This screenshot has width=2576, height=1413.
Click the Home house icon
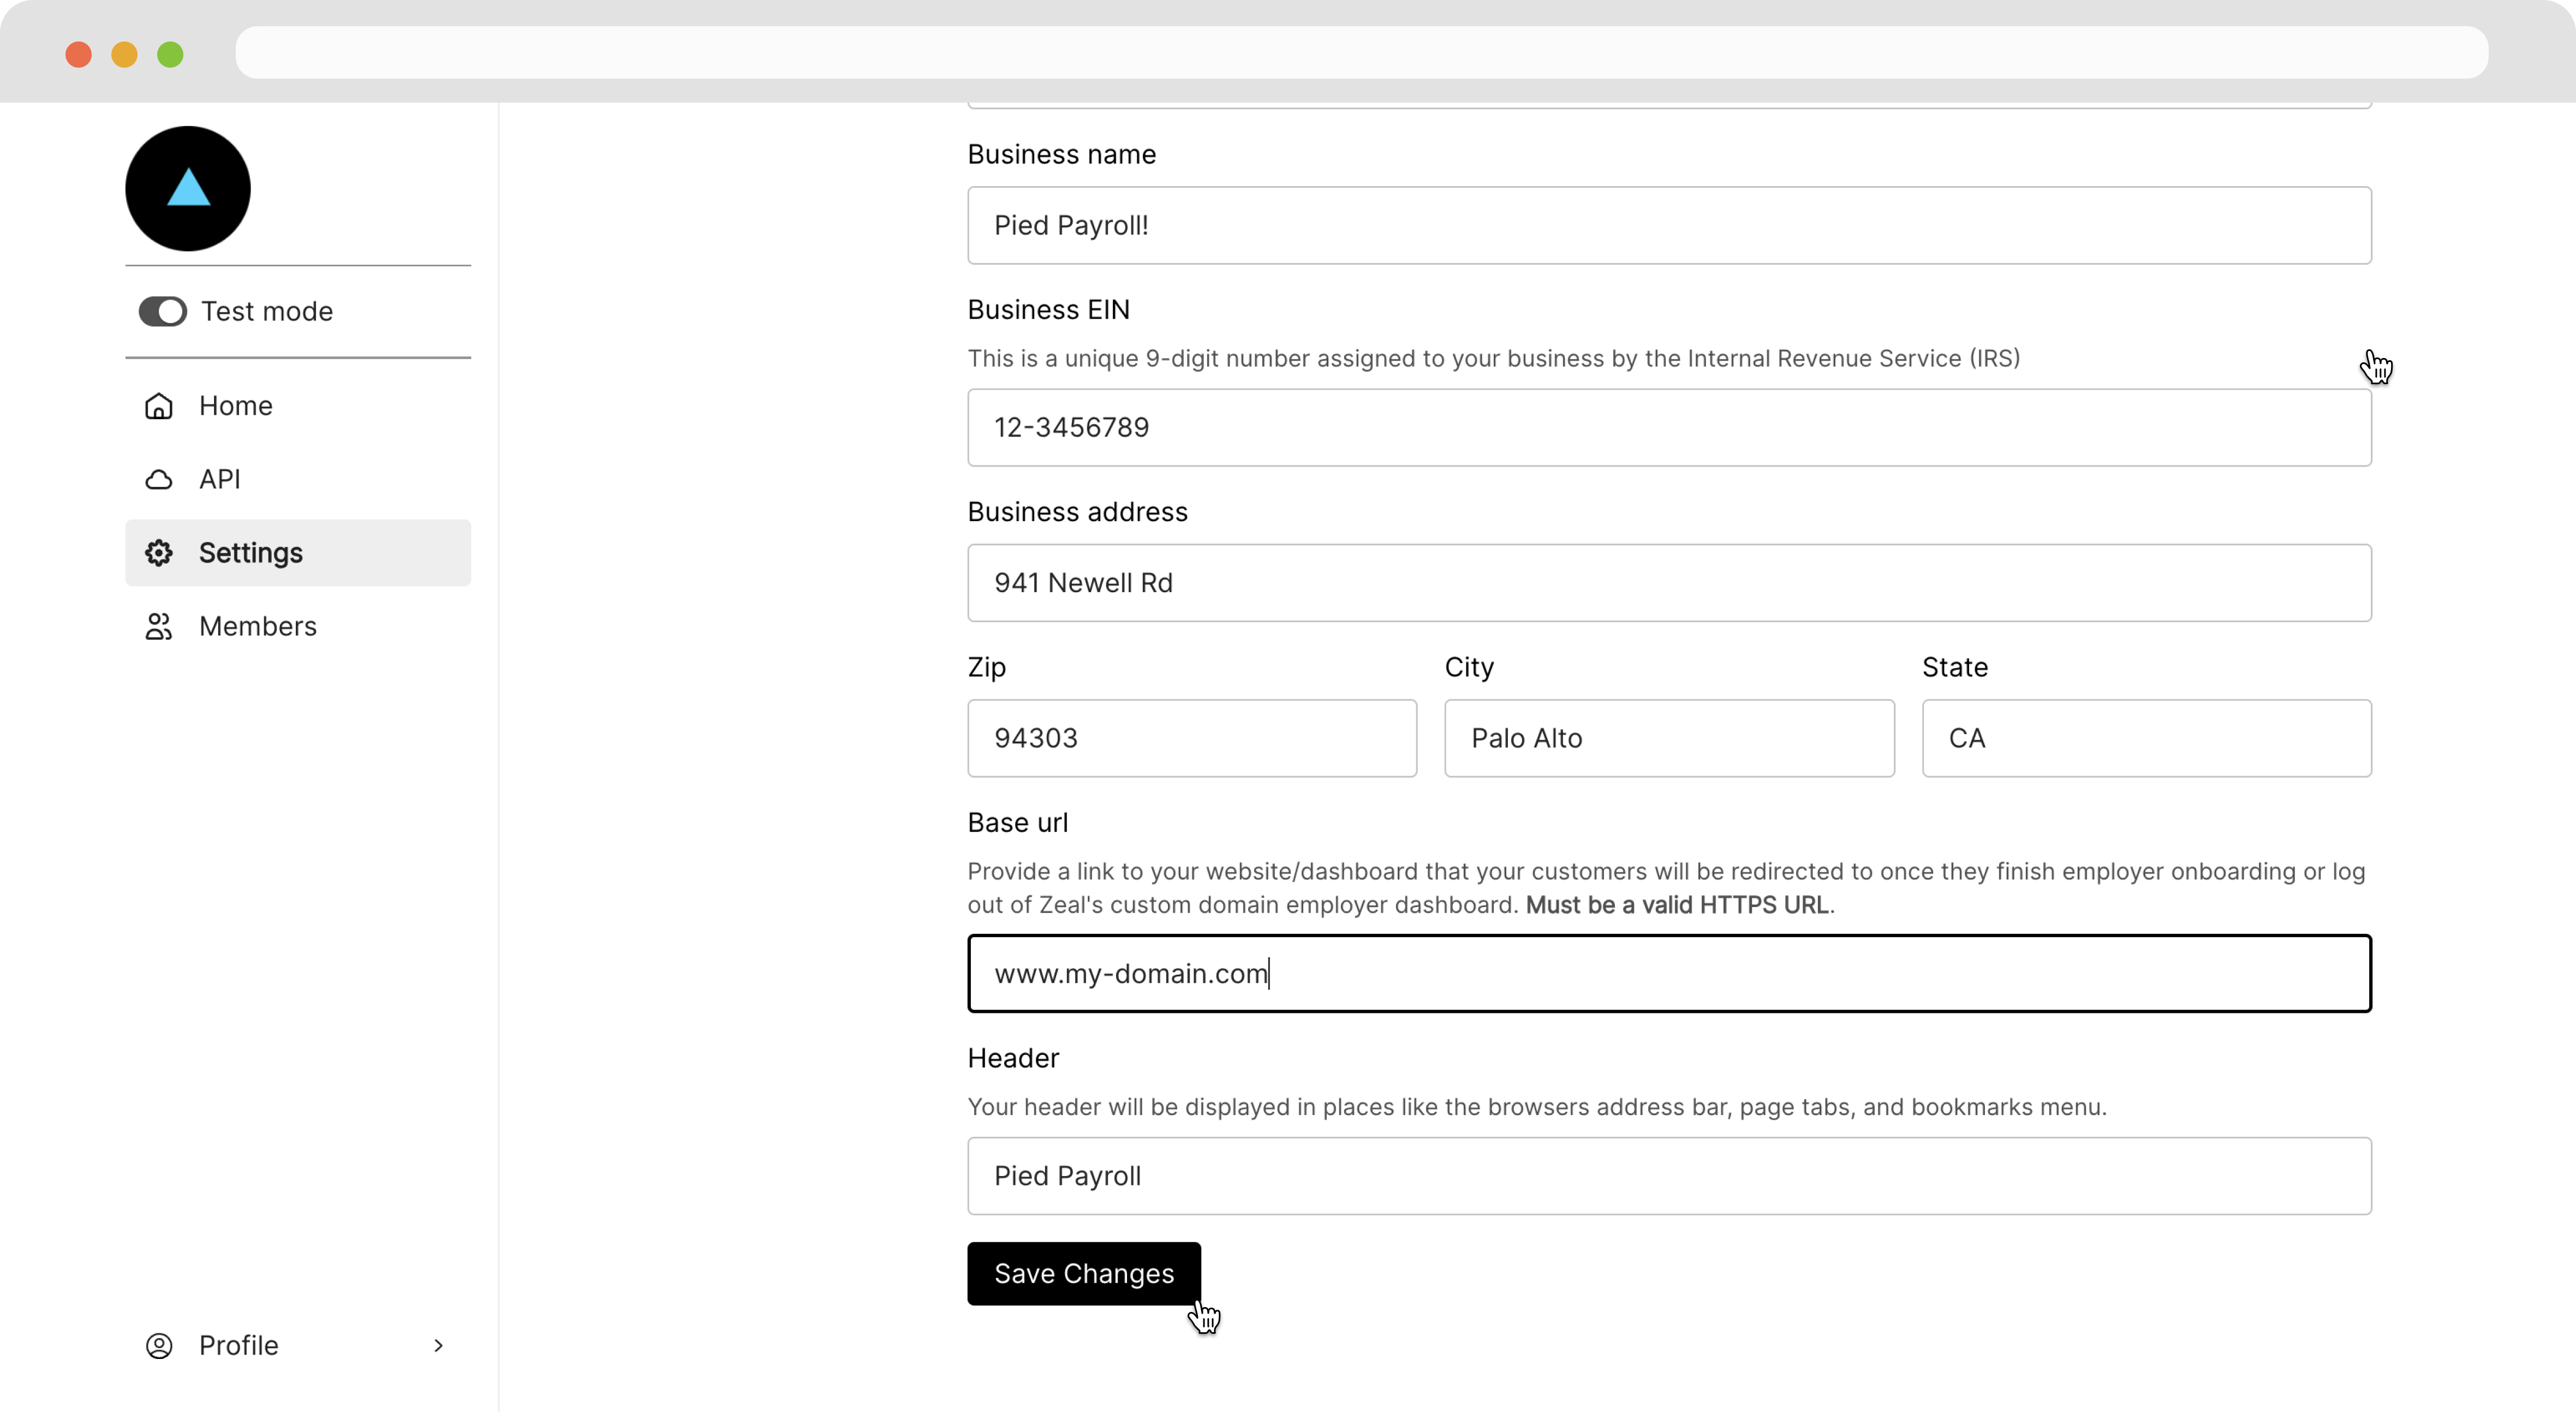coord(159,406)
